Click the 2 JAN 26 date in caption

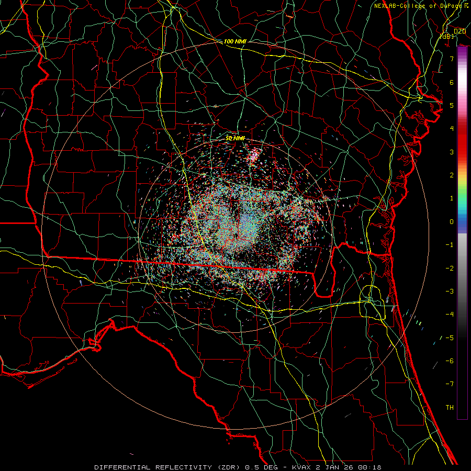coord(335,467)
